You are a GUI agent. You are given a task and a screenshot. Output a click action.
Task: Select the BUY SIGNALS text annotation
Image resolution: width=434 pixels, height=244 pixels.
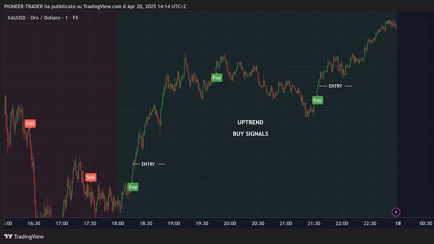tap(250, 134)
